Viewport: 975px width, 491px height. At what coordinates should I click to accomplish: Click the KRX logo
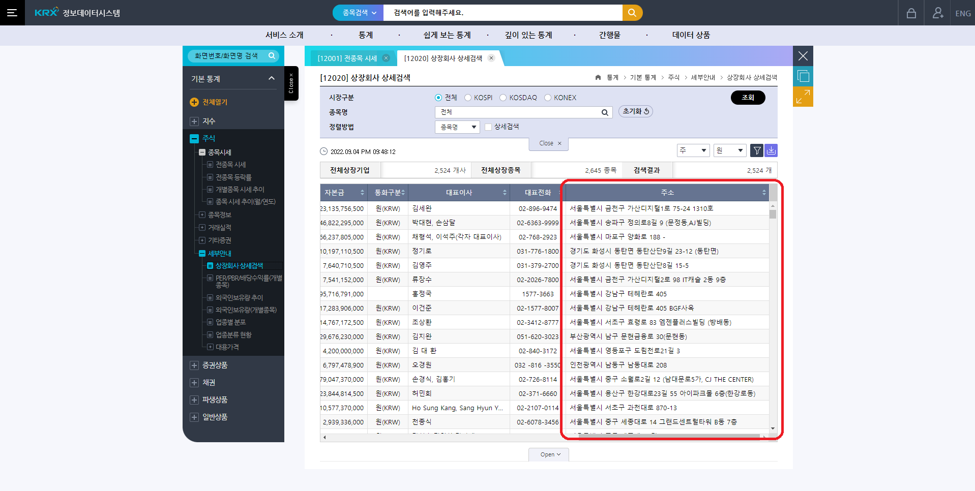click(x=46, y=12)
